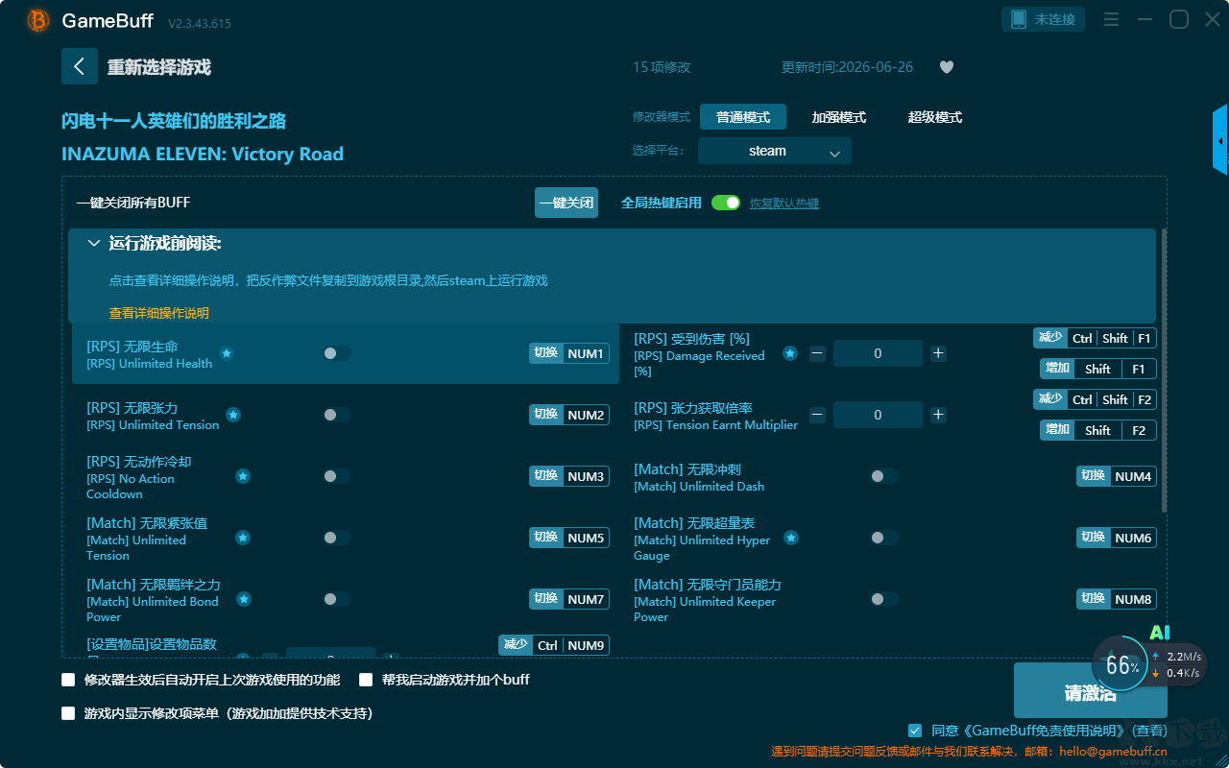Increase 张力获取倍率 value with plus button
Viewport: 1229px width, 768px height.
click(x=938, y=415)
